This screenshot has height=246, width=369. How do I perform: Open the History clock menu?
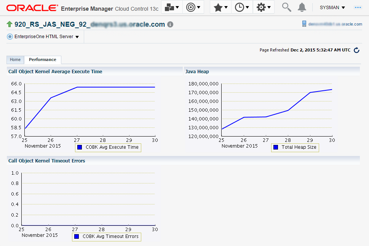(242, 7)
